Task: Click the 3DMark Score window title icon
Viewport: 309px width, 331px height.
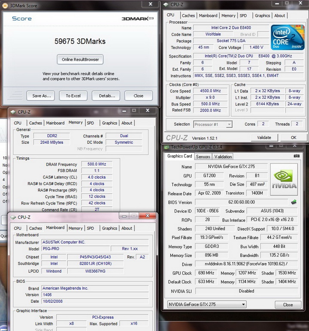Action: (5, 6)
